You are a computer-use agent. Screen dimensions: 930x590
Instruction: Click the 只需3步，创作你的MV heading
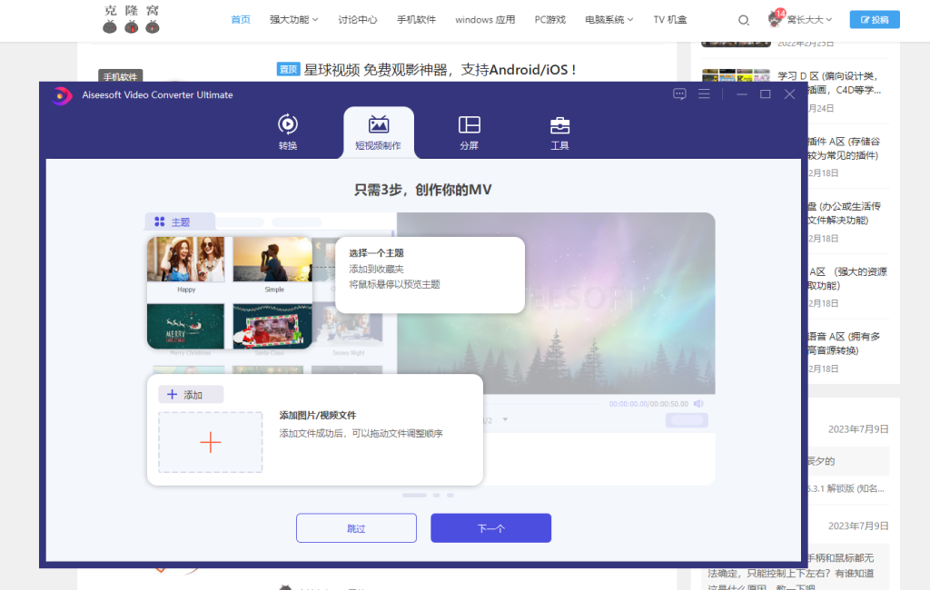point(423,190)
